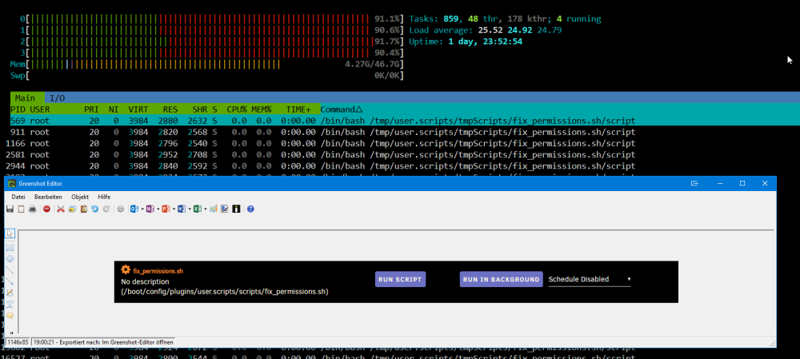The width and height of the screenshot is (800, 359).
Task: Open the Objekt menu
Action: (80, 197)
